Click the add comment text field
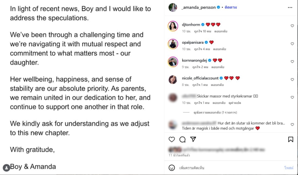The image size is (298, 175). [223, 168]
